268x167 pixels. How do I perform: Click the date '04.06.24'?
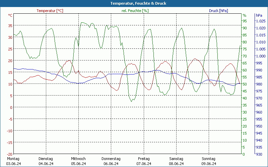tap(46, 164)
